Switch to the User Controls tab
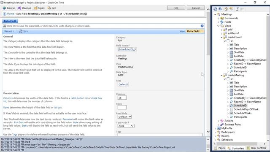The image size is (270, 152). (x=256, y=148)
